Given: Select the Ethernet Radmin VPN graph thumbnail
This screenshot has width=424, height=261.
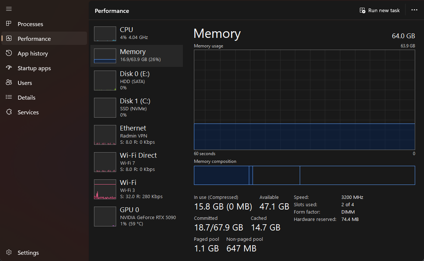Looking at the screenshot, I should pos(105,135).
